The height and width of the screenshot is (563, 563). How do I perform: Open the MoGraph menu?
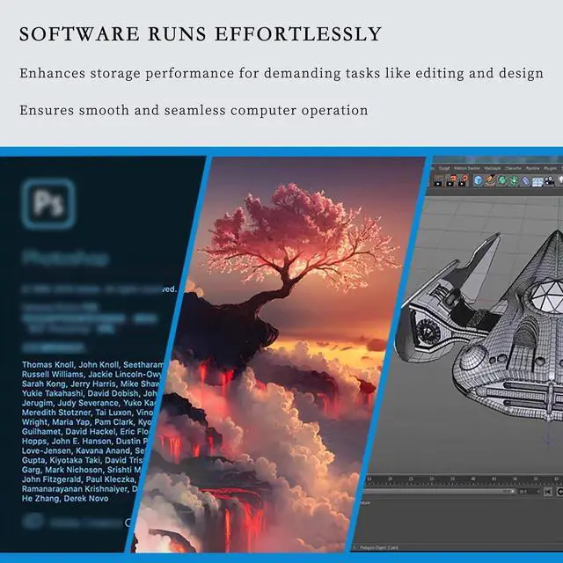(x=492, y=167)
